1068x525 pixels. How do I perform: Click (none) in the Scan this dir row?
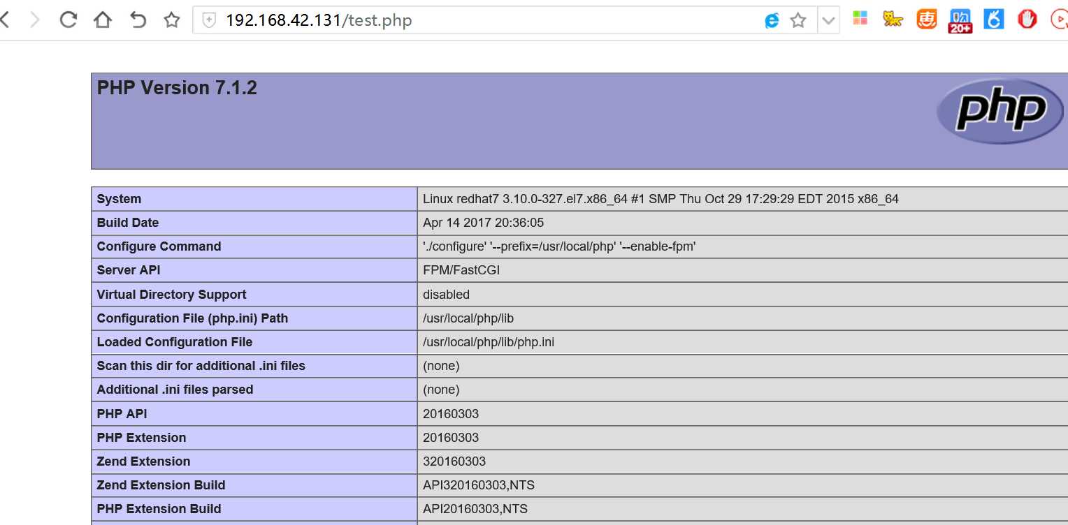click(x=441, y=366)
